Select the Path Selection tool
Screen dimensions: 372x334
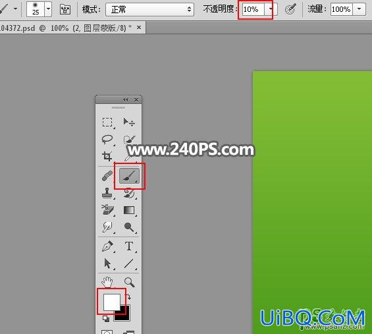tap(107, 264)
